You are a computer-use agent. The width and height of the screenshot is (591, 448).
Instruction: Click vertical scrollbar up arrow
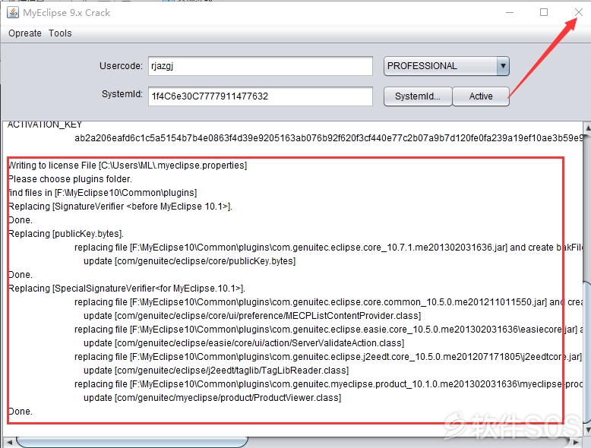point(587,128)
